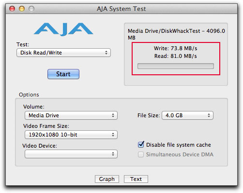The image size is (243, 193).
Task: Click the disabled gray zoom button
Action: [31, 9]
